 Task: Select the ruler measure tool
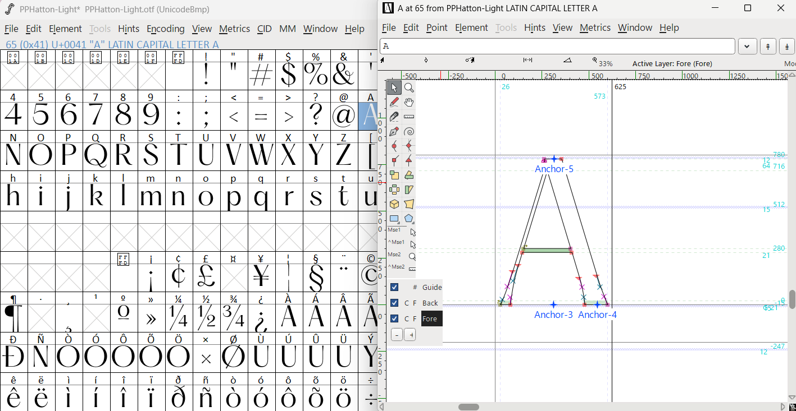(409, 117)
